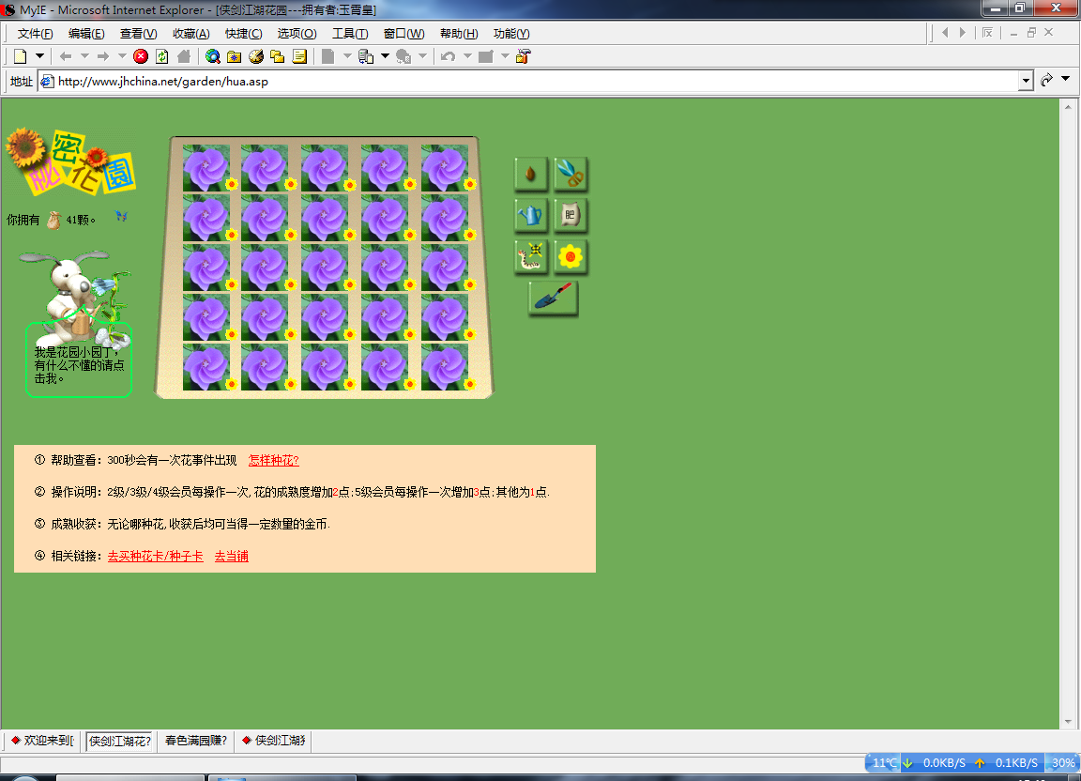This screenshot has height=781, width=1081.
Task: Select the pest control caterpillar tool
Action: [x=531, y=257]
